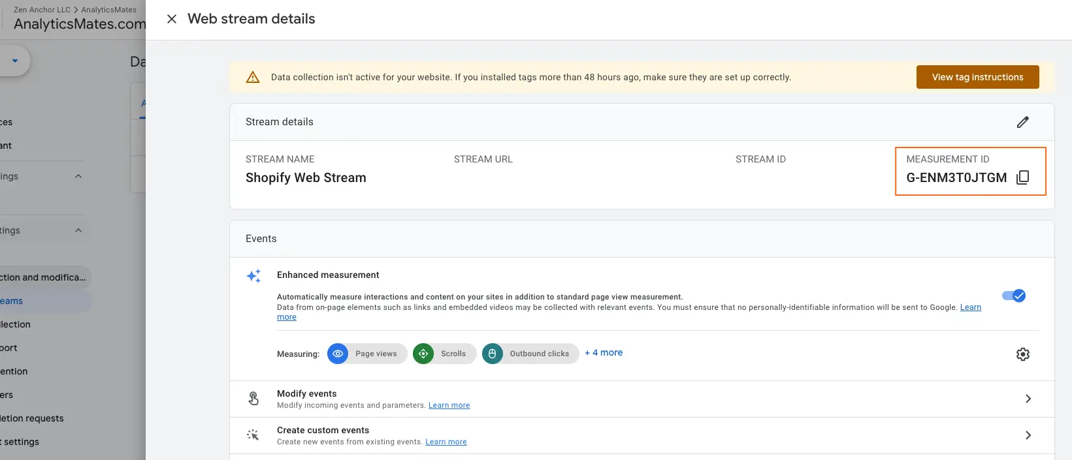Open the account dropdown arrow in background sidebar
Screen dimensions: 1072x460
[x=15, y=61]
